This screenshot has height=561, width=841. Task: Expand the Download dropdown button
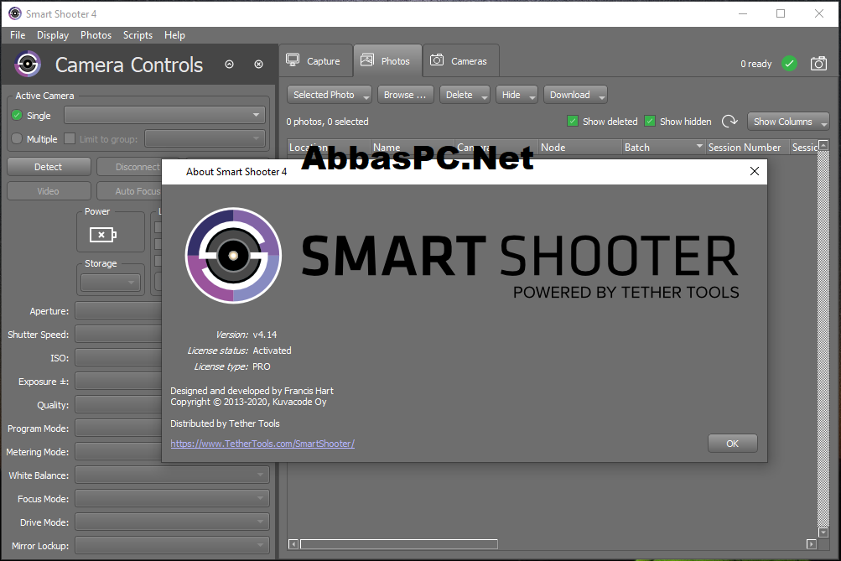602,96
